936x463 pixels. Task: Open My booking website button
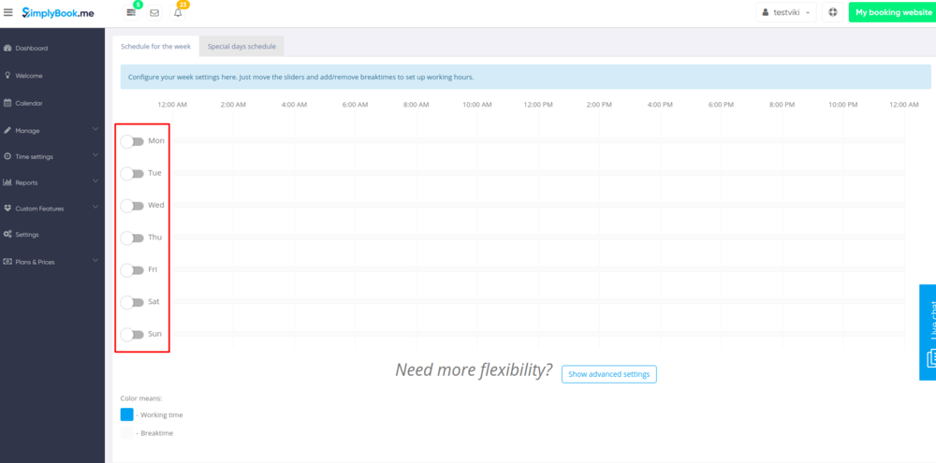click(891, 12)
